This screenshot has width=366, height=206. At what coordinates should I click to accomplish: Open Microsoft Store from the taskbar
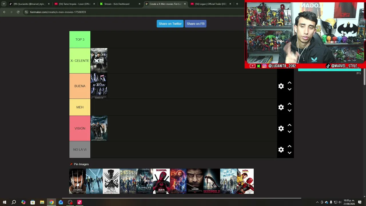click(x=33, y=202)
